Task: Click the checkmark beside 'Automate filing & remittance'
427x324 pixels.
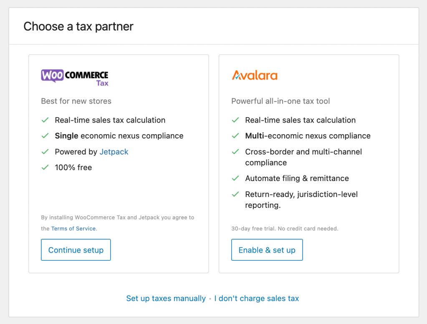Action: point(235,179)
